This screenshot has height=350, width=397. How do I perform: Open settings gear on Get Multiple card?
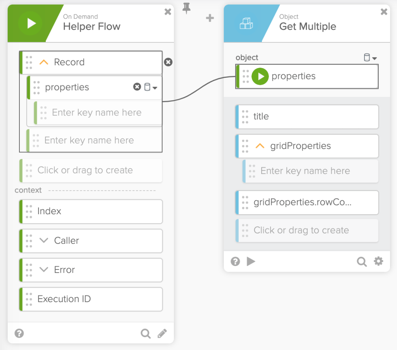click(x=378, y=261)
